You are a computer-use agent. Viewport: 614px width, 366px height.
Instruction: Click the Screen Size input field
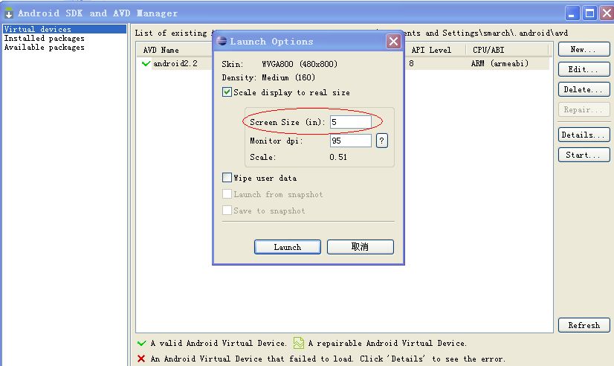point(350,122)
